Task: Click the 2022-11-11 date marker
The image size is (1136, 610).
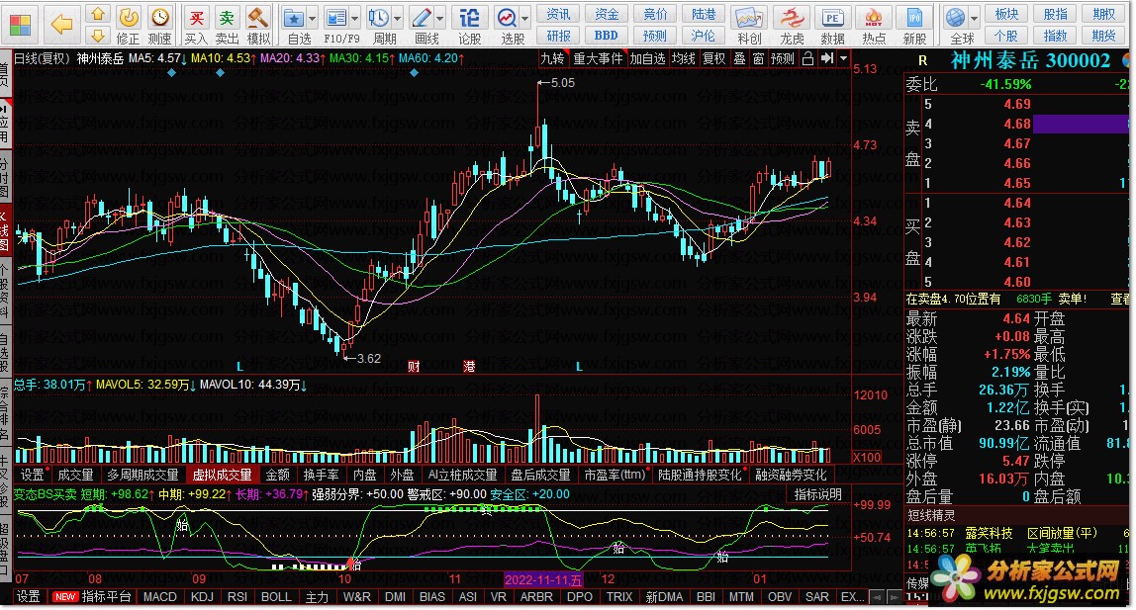Action: [x=543, y=579]
